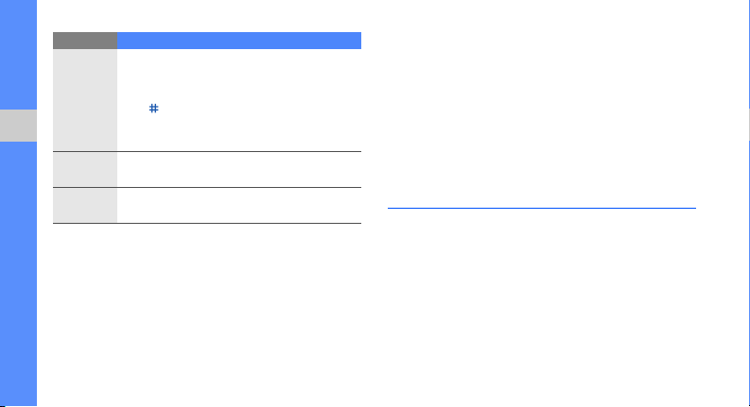Click the blank area beneath the right blue line
The image size is (750, 407).
pos(541,306)
